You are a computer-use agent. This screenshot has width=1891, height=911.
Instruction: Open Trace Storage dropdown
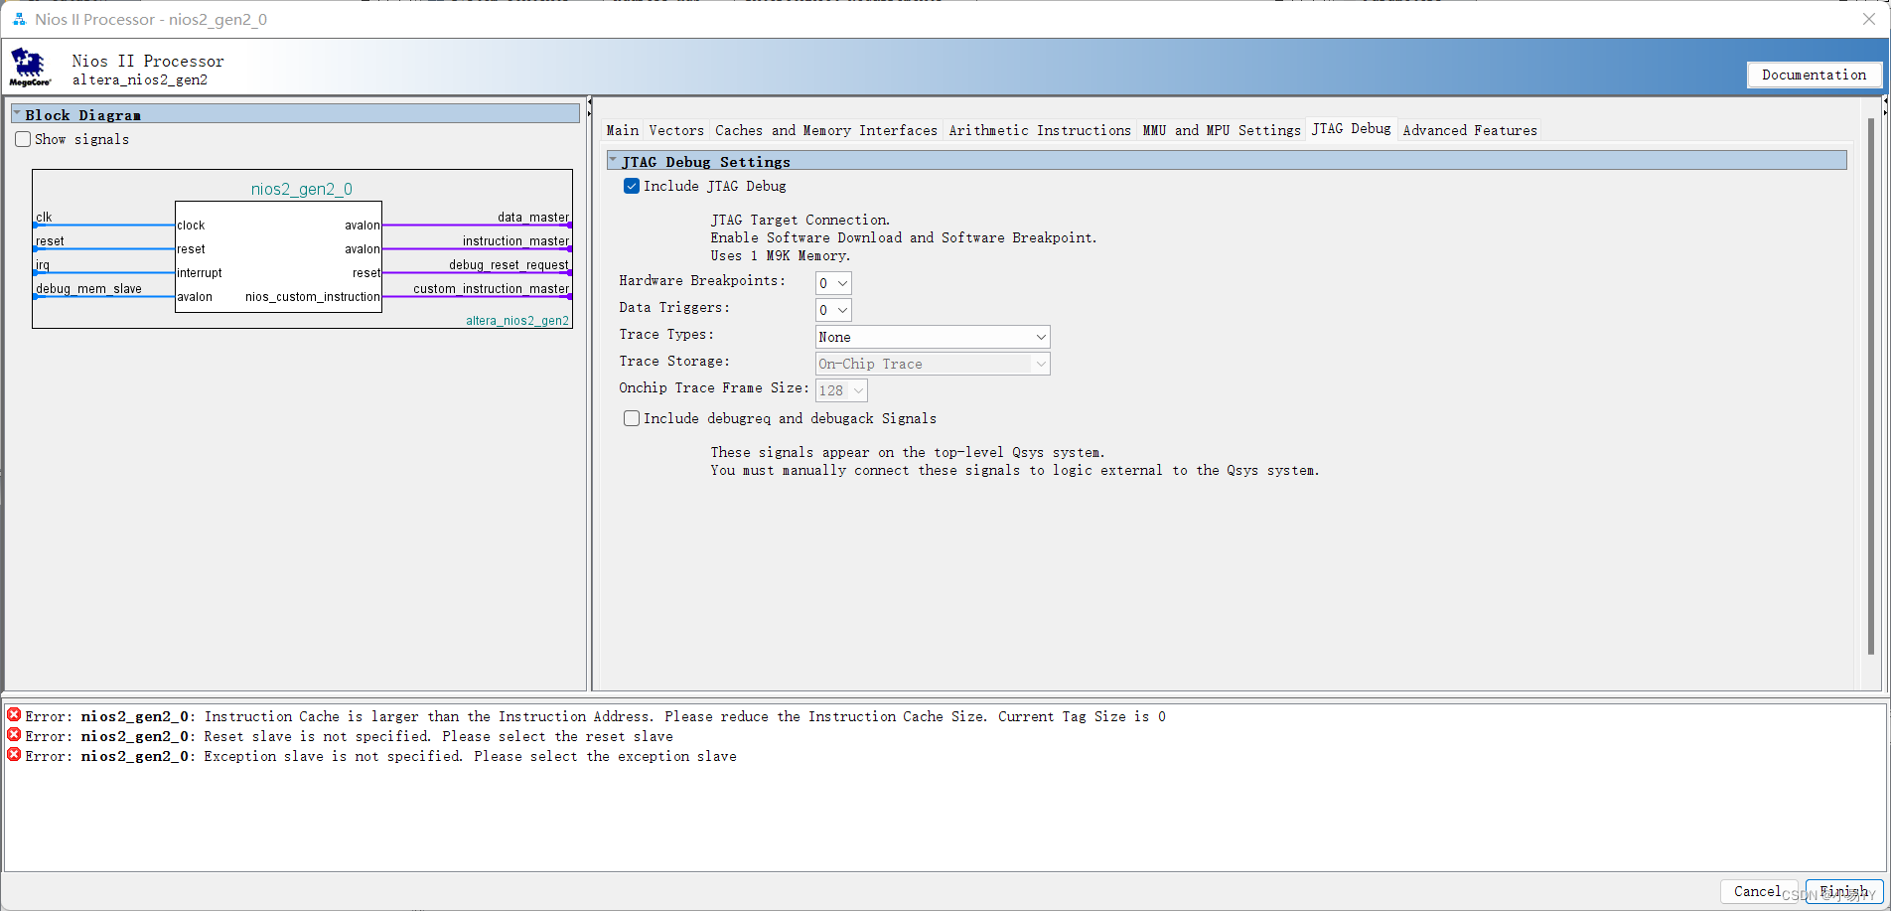(x=933, y=364)
